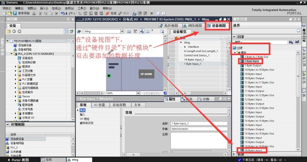Click the back navigation arrow in project tree
Image resolution: width=307 pixels, height=162 pixels.
click(14, 31)
